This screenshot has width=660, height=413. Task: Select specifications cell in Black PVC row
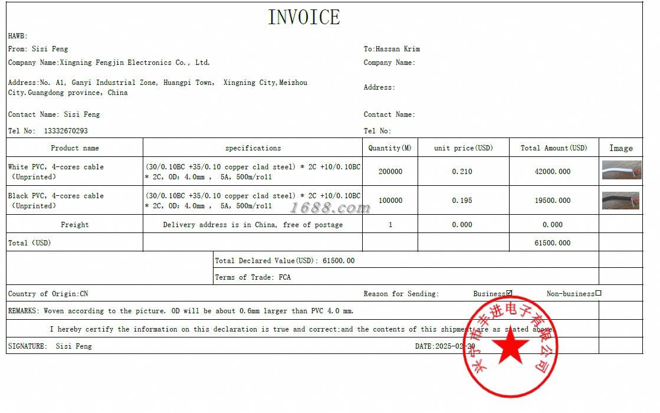[x=253, y=201]
